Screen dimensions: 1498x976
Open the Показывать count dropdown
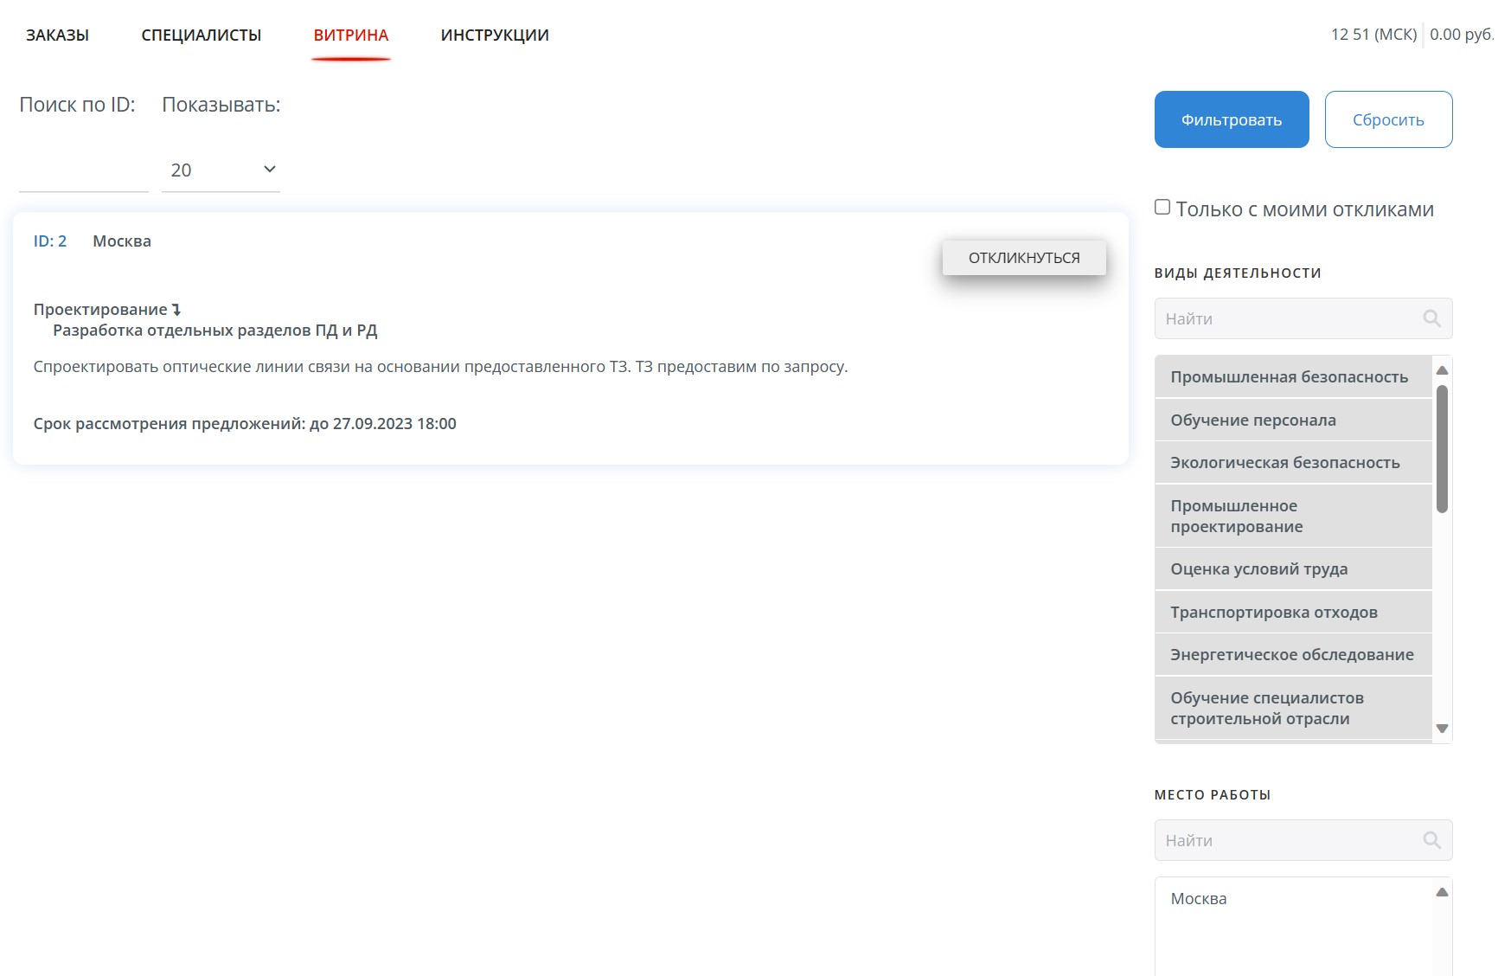pos(221,170)
